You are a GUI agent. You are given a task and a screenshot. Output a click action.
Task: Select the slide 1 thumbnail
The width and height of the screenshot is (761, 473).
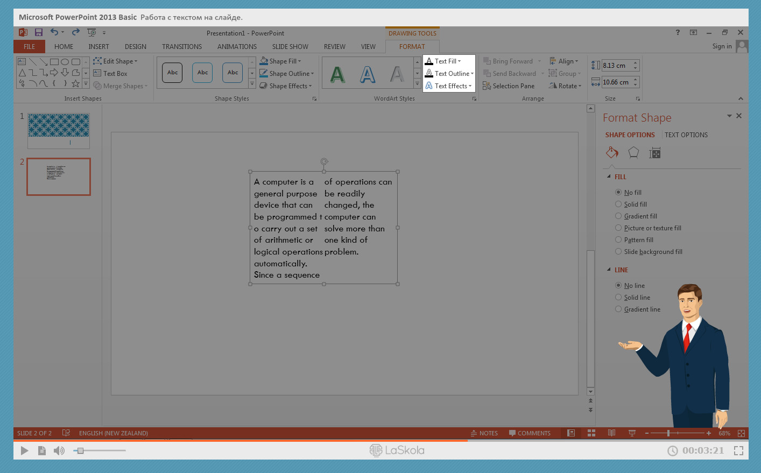pyautogui.click(x=59, y=130)
